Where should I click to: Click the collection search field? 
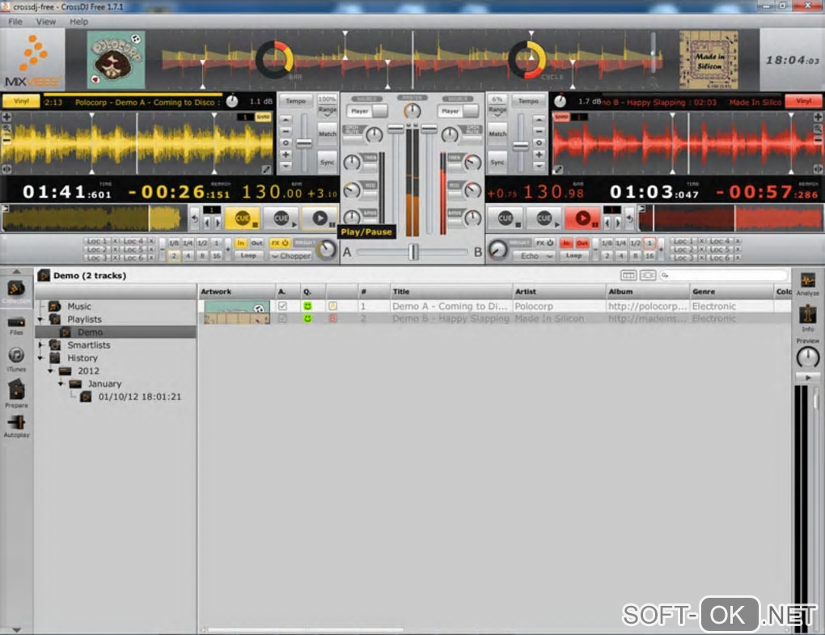pos(724,275)
